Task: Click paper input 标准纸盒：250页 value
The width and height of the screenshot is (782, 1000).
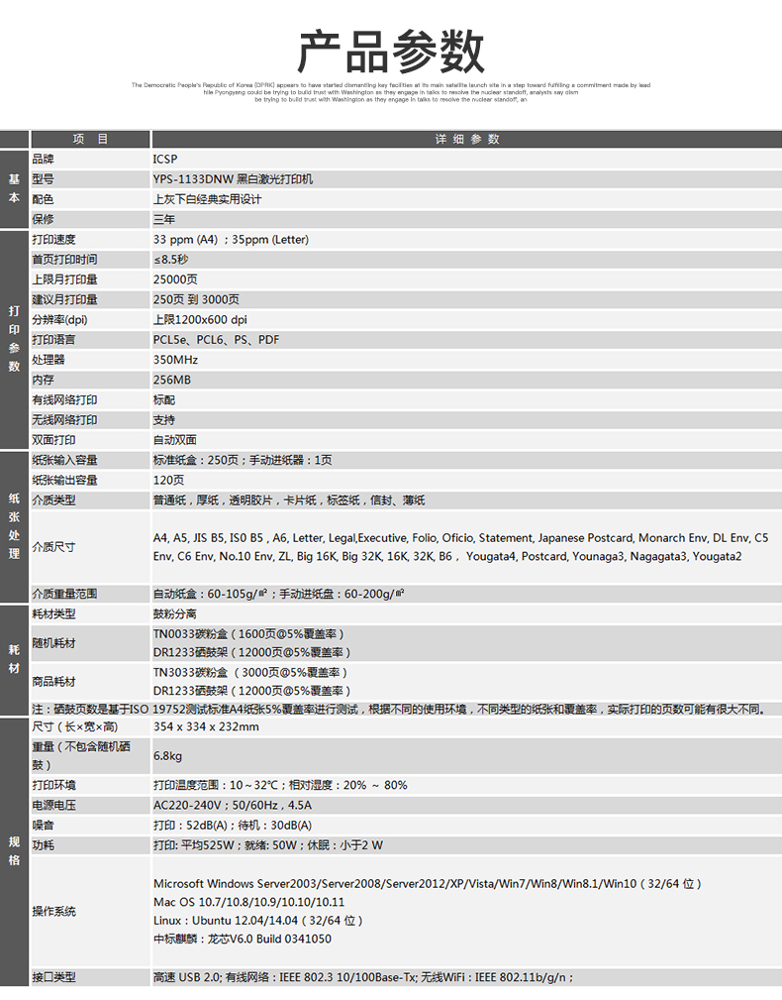Action: (x=242, y=461)
